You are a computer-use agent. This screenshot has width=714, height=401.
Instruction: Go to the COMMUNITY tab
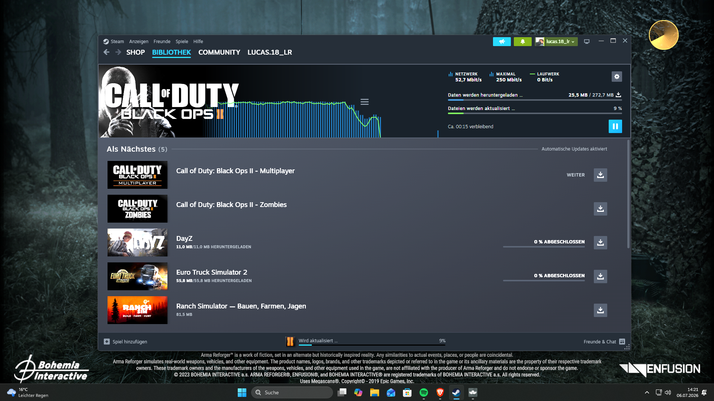219,52
